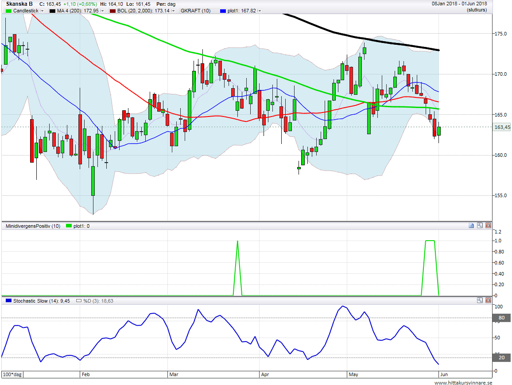Click the %D (3): 18,63 label

(98, 301)
